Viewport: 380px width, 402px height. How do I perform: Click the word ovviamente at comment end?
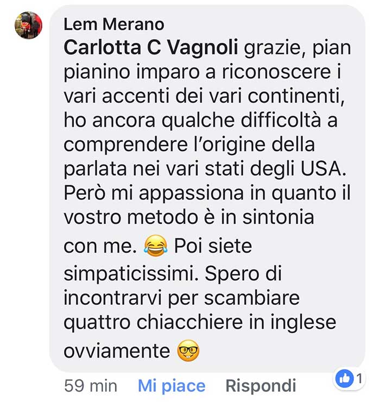click(x=117, y=350)
